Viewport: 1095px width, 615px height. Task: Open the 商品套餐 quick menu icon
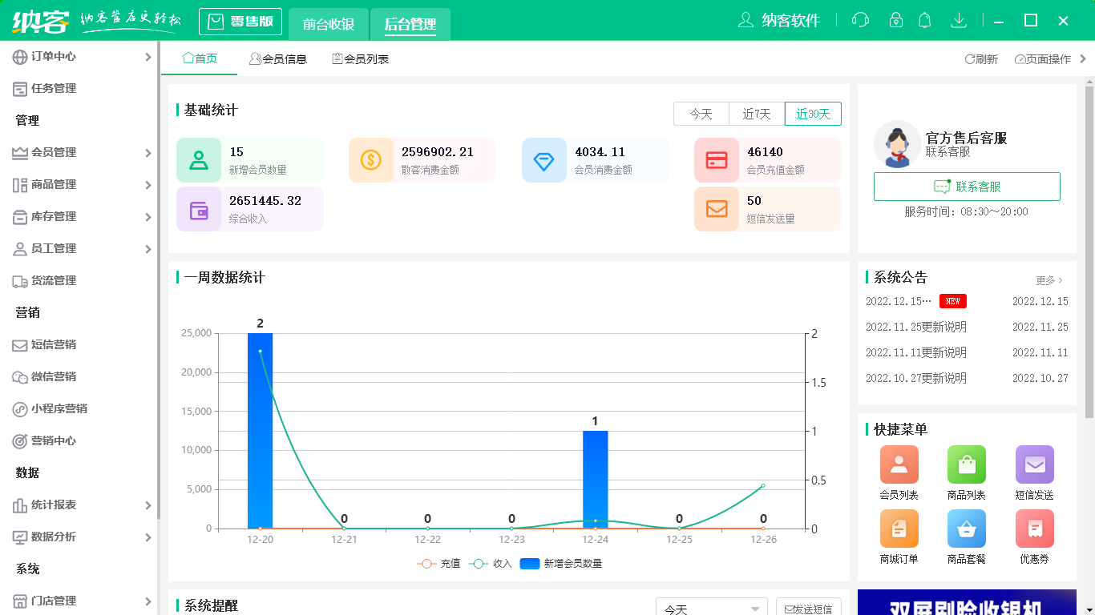pos(967,529)
